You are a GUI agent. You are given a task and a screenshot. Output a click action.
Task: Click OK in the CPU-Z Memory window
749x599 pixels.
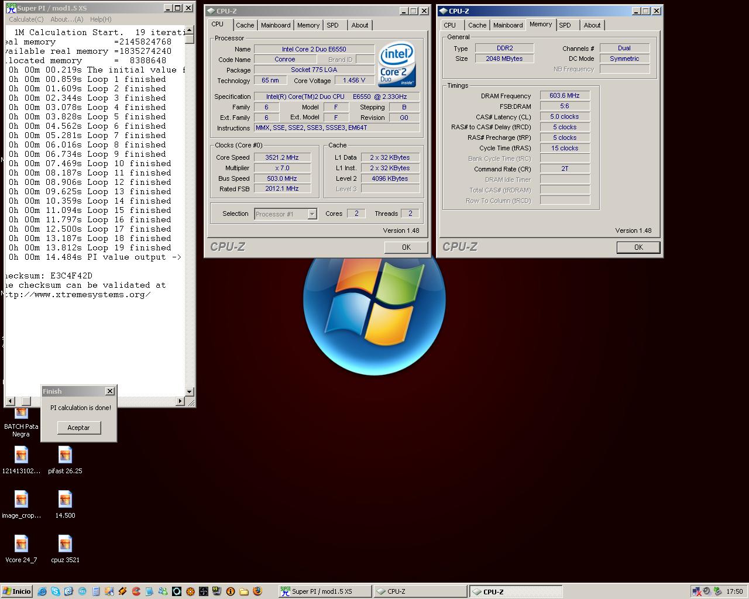pos(638,247)
